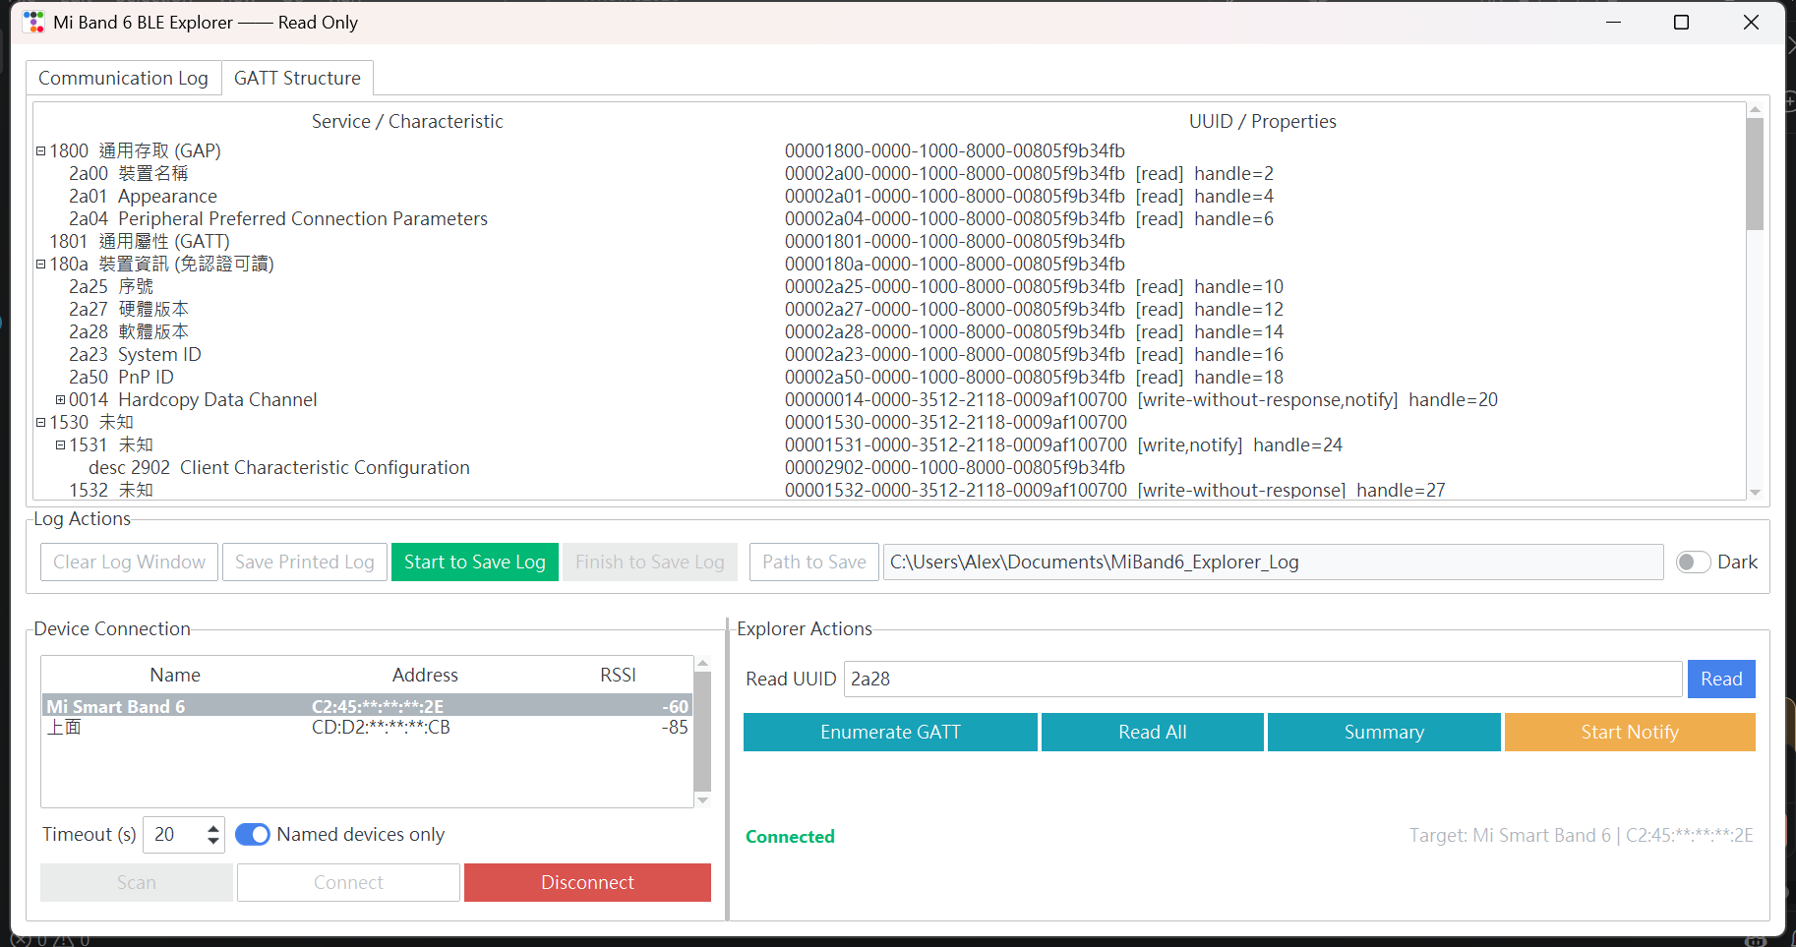Switch to the Communication Log tab
The image size is (1796, 947).
[123, 78]
